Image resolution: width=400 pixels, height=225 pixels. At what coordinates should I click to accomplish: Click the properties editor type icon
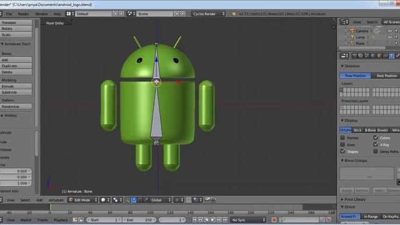point(344,56)
